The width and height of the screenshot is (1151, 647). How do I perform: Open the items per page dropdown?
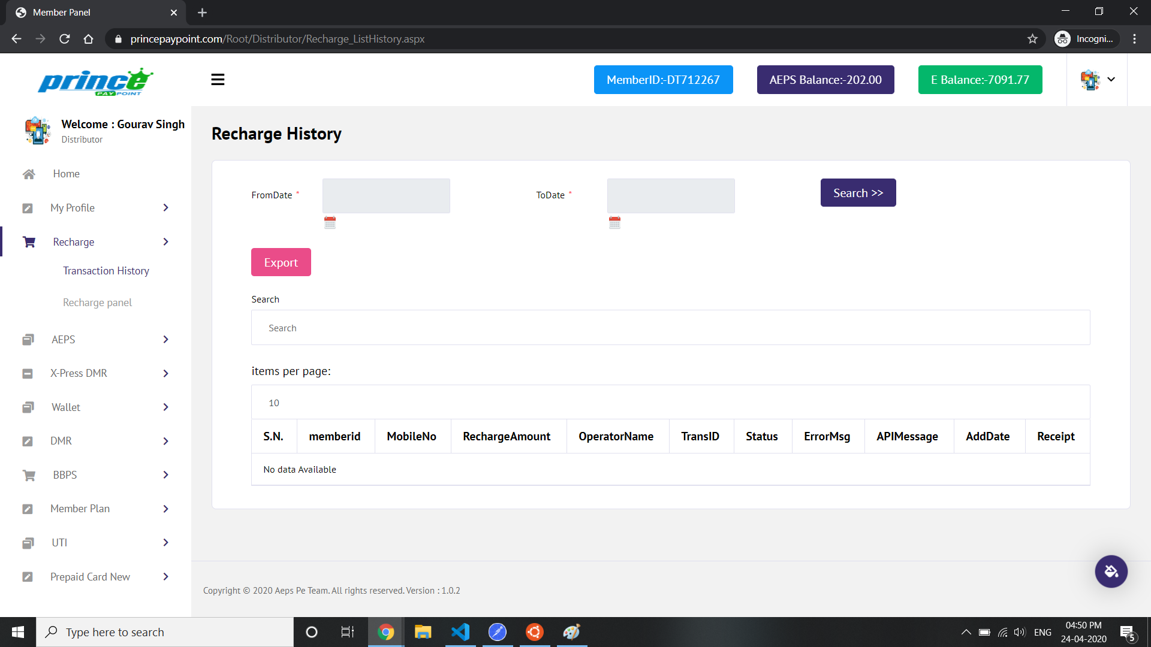670,402
